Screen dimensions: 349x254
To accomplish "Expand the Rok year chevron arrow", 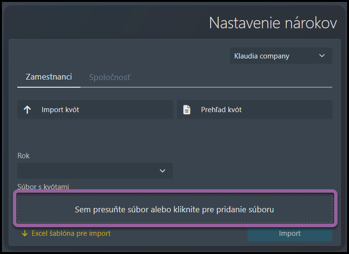I will (162, 171).
